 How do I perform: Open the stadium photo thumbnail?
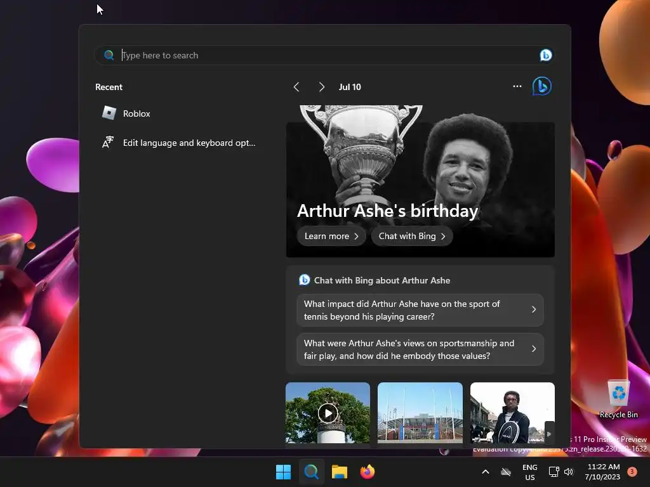tap(420, 413)
